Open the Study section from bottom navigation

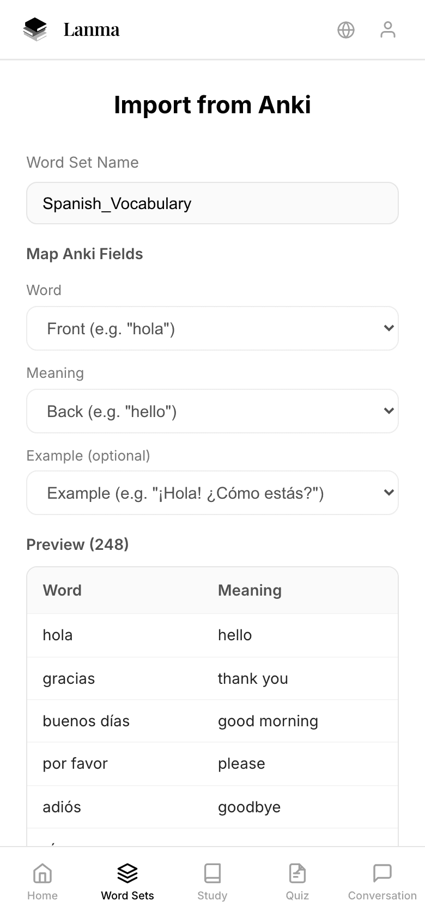pyautogui.click(x=212, y=881)
